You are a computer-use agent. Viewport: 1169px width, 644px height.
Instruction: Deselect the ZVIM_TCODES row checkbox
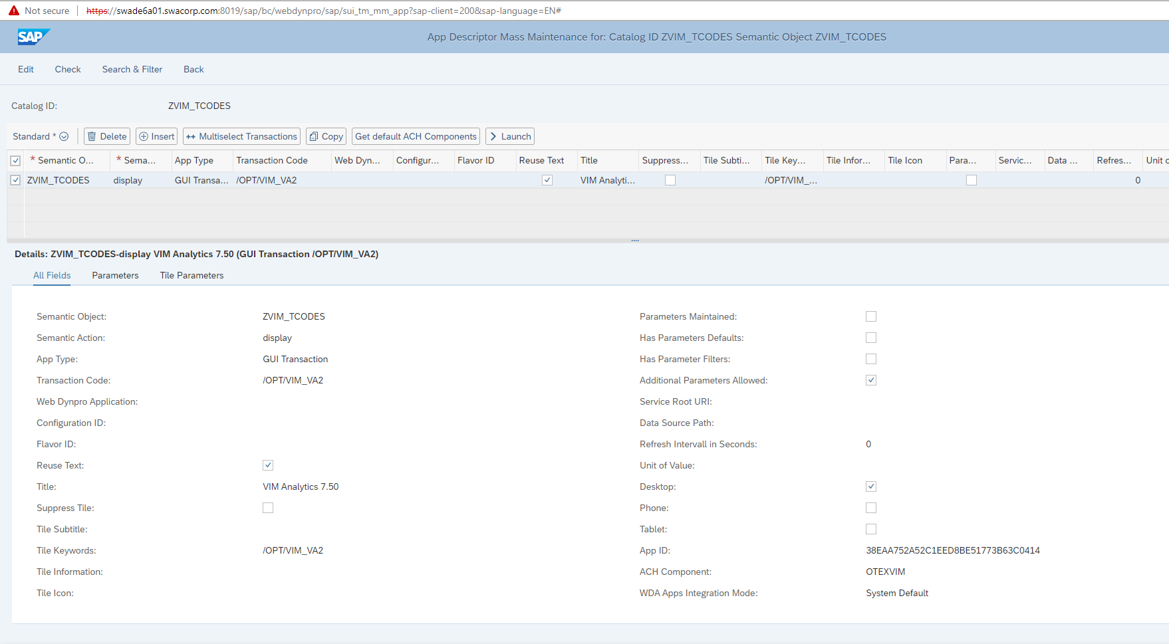(x=15, y=180)
